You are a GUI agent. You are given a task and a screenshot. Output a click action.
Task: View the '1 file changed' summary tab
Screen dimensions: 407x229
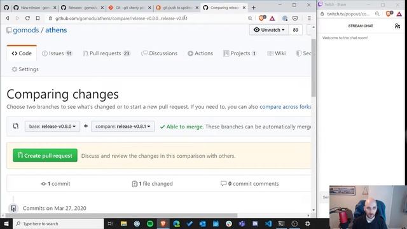tap(153, 184)
